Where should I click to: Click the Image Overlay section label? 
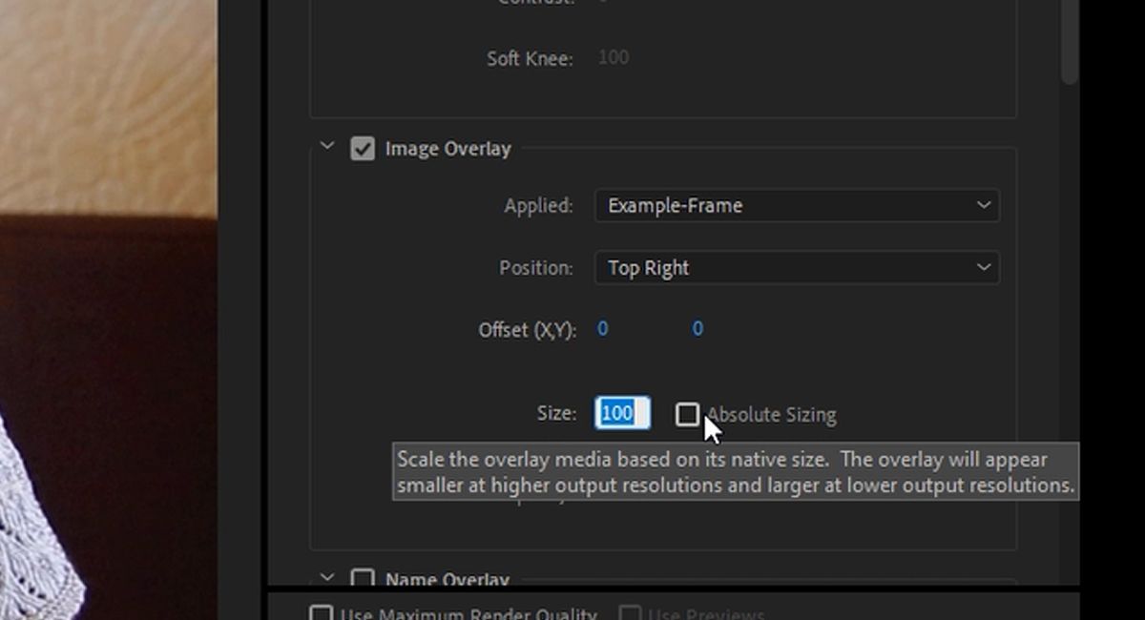tap(448, 149)
